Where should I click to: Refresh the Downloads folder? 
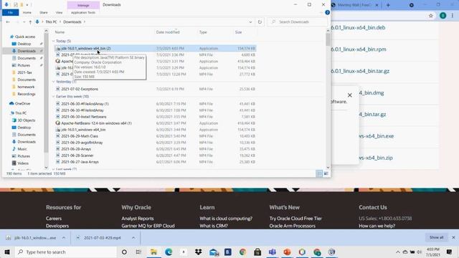260,22
